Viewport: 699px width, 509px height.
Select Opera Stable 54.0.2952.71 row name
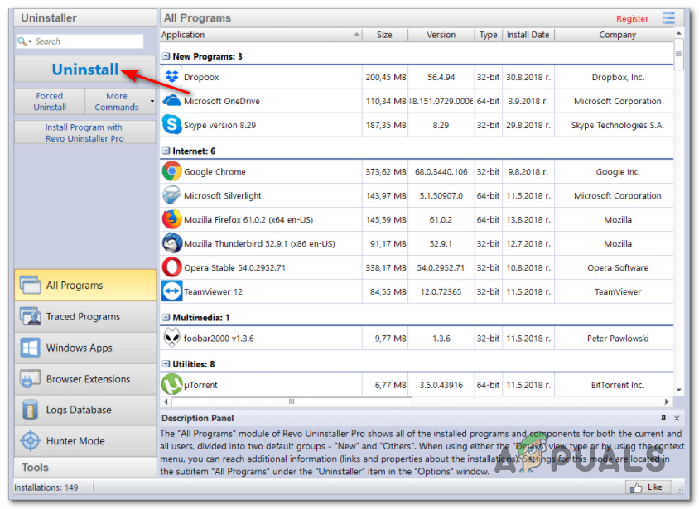[x=234, y=267]
